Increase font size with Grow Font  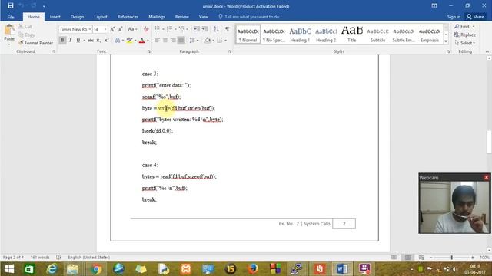click(112, 29)
